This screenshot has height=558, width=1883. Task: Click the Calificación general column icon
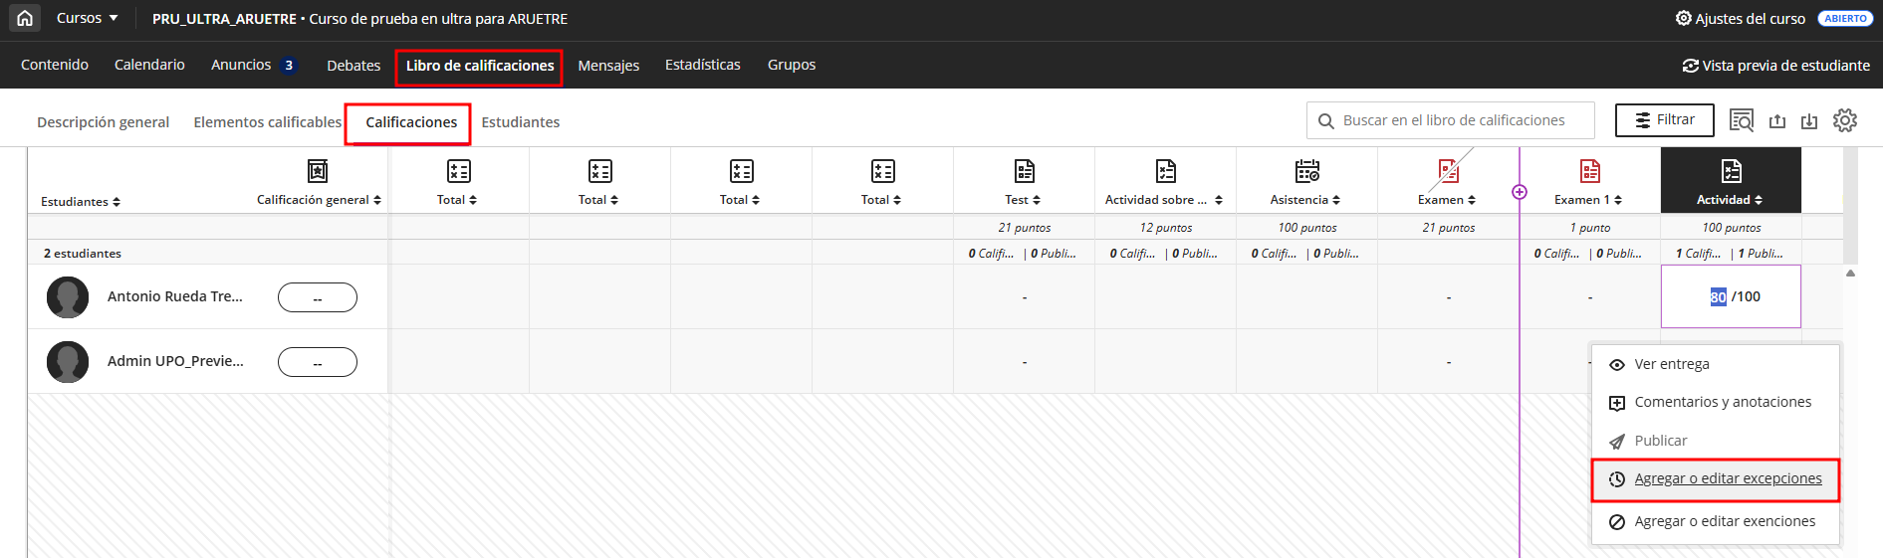(x=318, y=171)
